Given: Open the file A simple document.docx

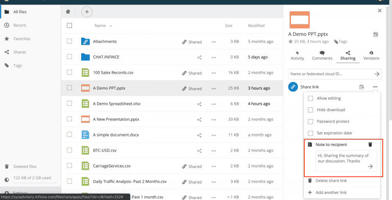Looking at the screenshot, I should (x=116, y=135).
